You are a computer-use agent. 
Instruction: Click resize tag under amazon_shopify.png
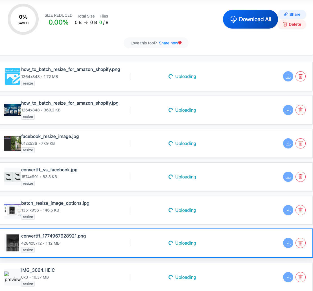click(28, 83)
